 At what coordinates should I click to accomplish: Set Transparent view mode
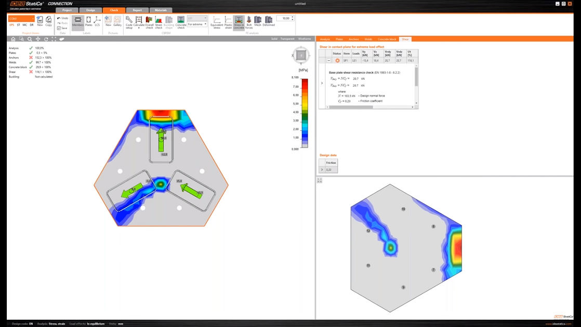coord(287,39)
